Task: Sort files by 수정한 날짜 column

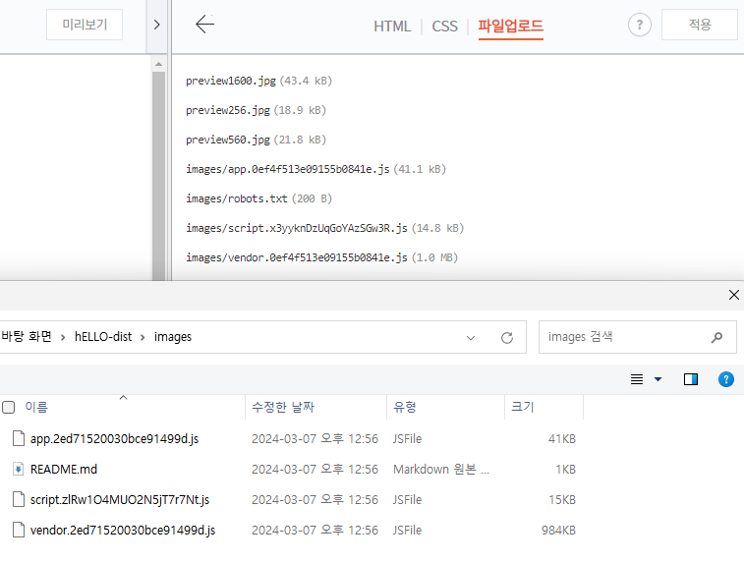Action: click(x=283, y=407)
